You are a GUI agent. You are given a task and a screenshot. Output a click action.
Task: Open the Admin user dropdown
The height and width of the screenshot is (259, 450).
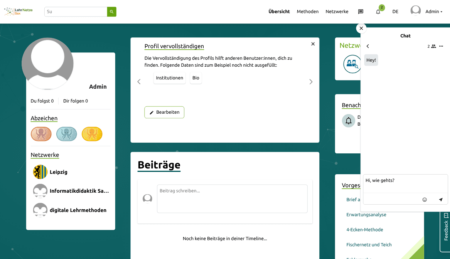434,12
